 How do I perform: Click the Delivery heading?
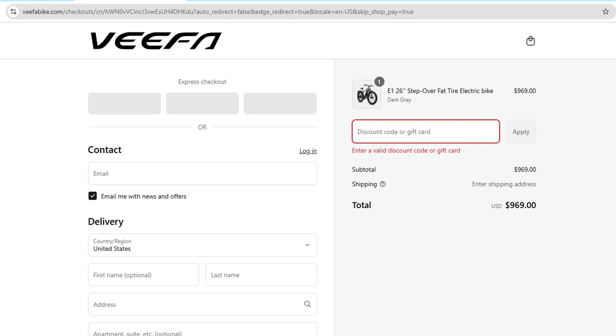[106, 222]
